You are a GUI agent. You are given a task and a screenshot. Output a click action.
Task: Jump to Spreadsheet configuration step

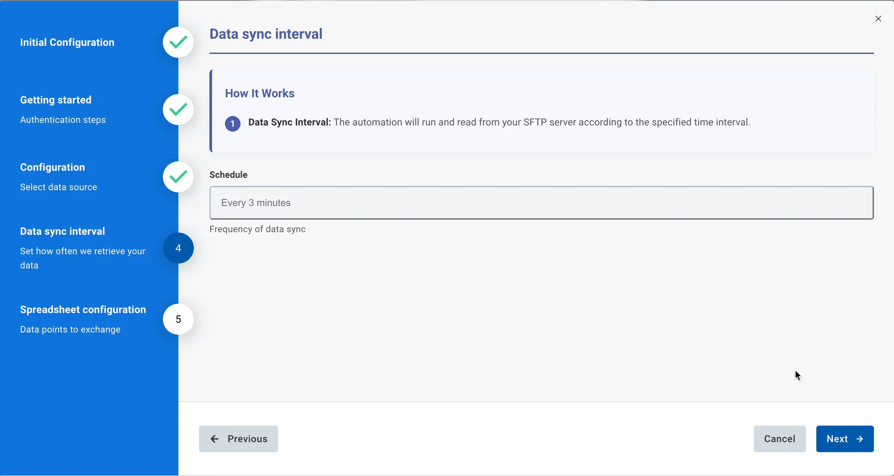(83, 309)
